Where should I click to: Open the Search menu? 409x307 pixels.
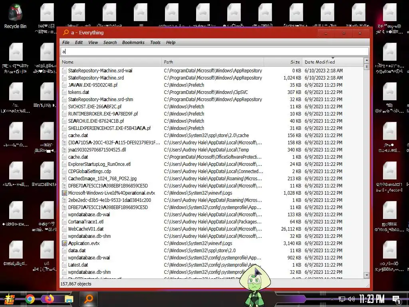(x=110, y=42)
